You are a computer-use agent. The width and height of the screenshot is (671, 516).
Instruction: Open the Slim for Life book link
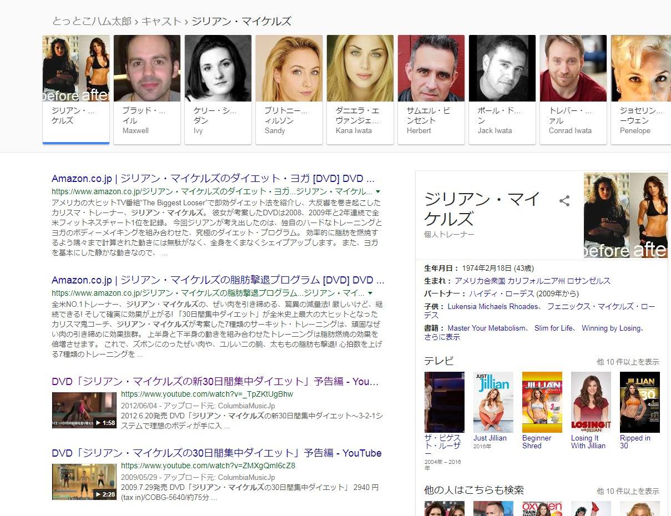(554, 328)
